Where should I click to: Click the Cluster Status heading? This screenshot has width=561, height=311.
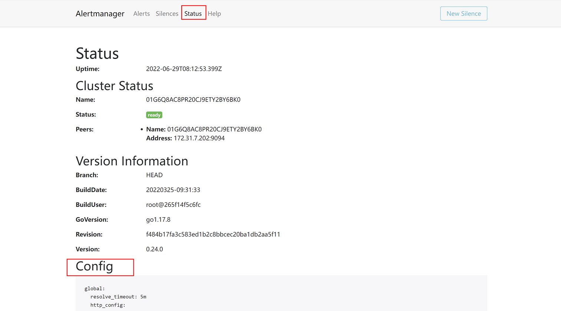(x=114, y=86)
